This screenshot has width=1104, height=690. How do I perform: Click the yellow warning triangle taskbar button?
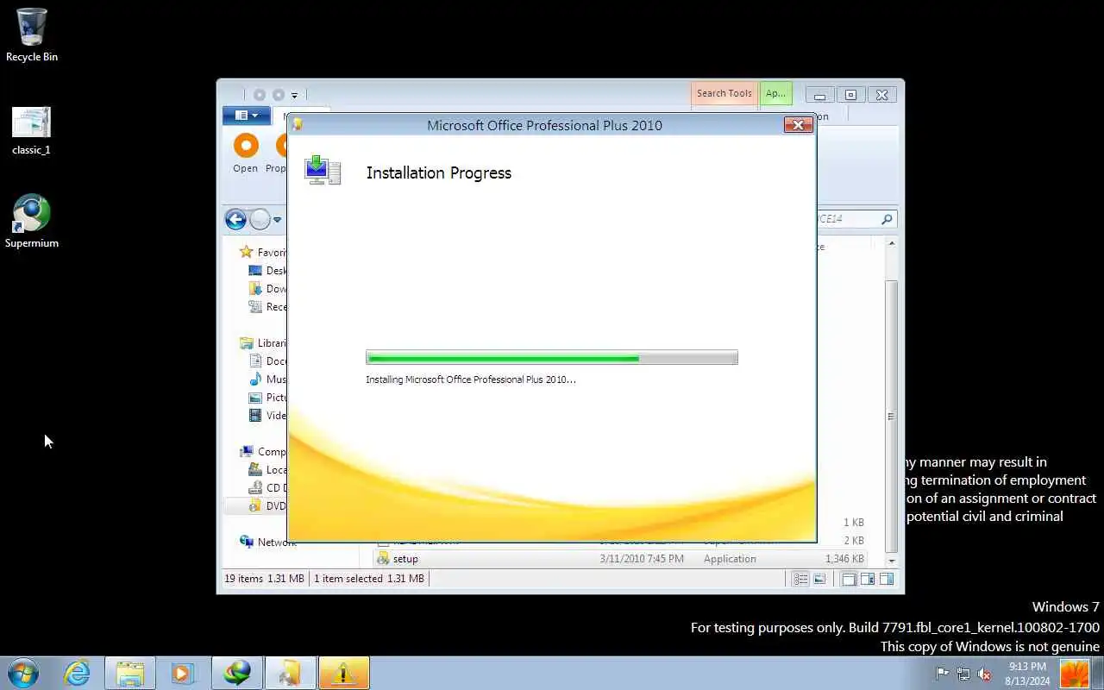344,673
